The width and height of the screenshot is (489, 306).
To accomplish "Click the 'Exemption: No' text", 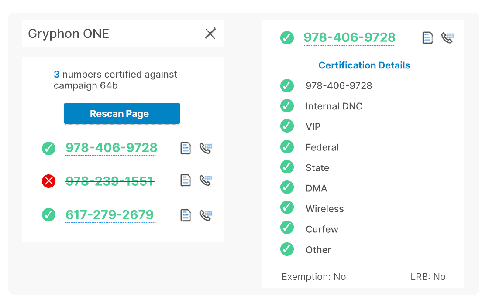I will point(314,277).
